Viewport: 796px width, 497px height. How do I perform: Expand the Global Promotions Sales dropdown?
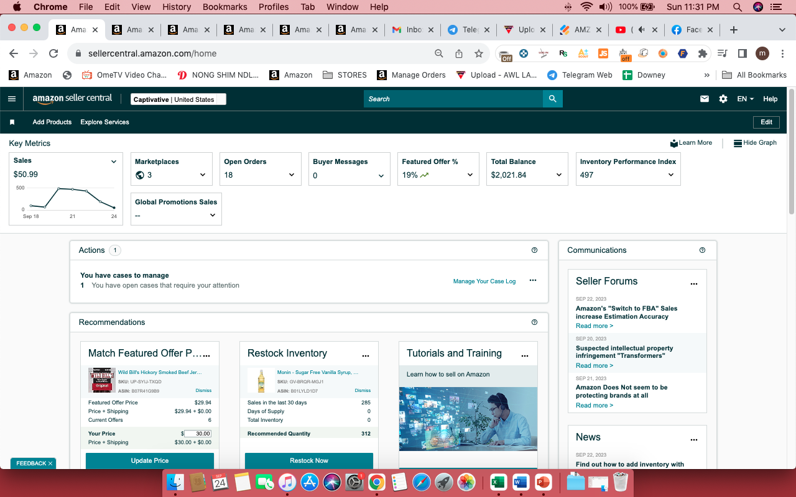(x=213, y=216)
